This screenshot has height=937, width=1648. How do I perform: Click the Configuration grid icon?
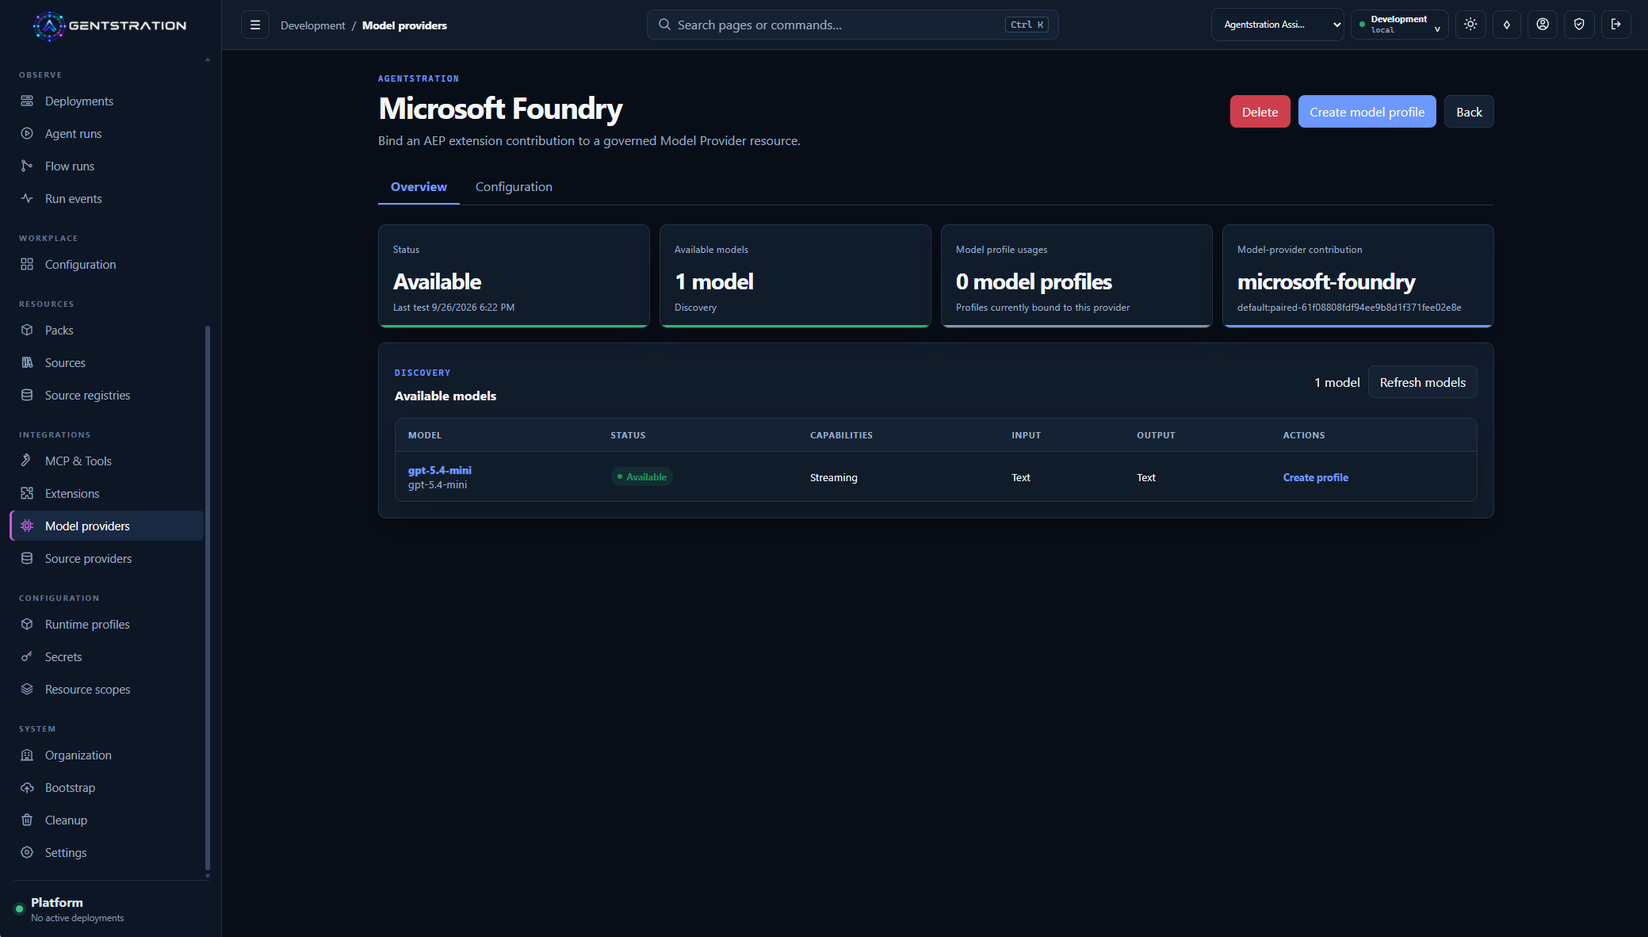(x=27, y=265)
